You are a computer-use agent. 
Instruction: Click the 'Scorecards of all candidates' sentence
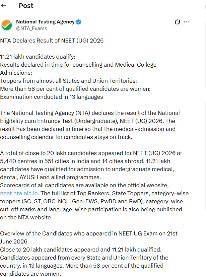(84, 185)
